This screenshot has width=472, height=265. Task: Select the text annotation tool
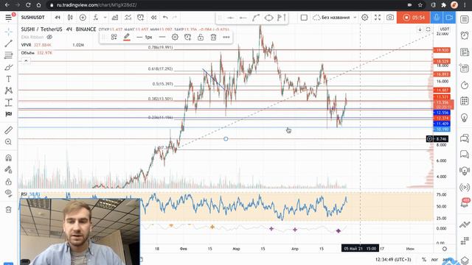pyautogui.click(x=8, y=79)
